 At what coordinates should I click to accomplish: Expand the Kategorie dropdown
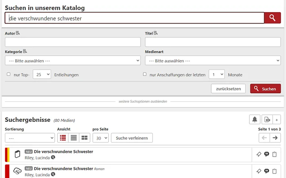click(73, 60)
